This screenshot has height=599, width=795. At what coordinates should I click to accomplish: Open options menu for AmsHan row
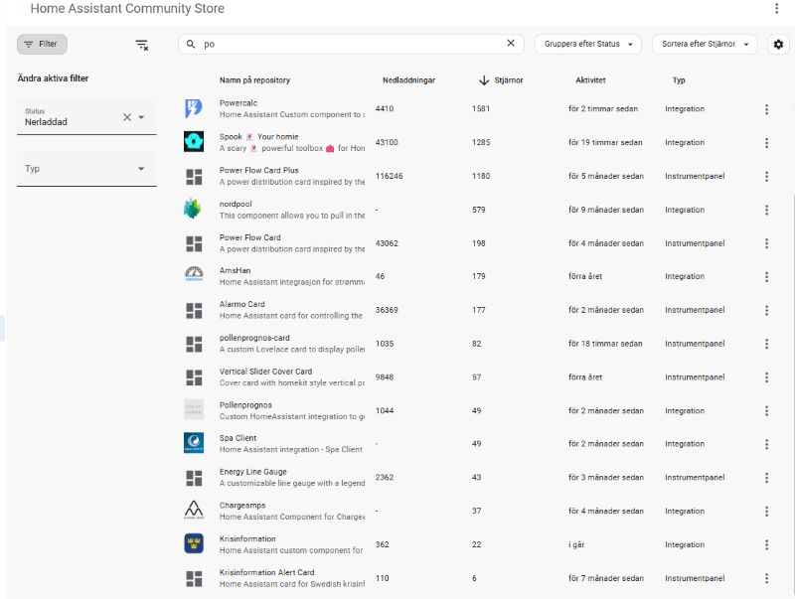pos(766,277)
